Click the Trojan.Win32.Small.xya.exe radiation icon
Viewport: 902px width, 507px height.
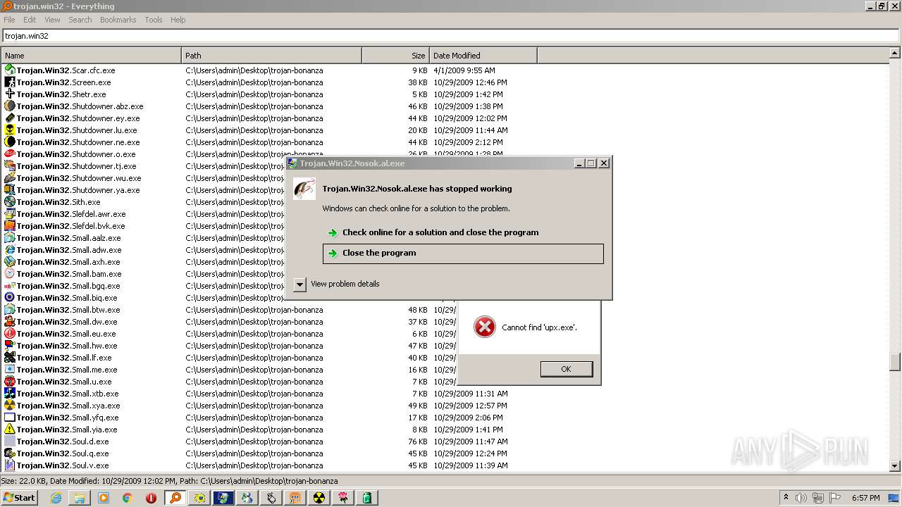click(10, 406)
